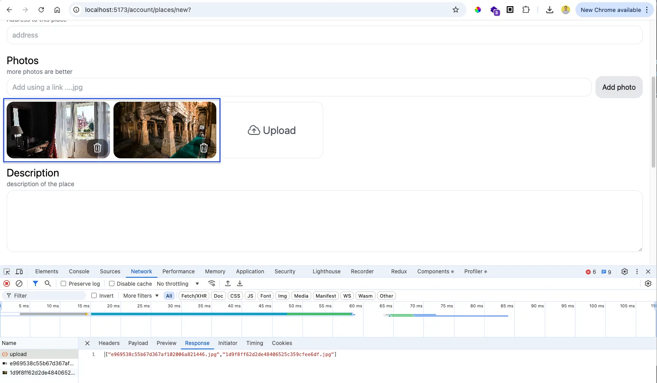The height and width of the screenshot is (383, 657).
Task: Click the network overview timeline at 50 ms
Action: 294,306
